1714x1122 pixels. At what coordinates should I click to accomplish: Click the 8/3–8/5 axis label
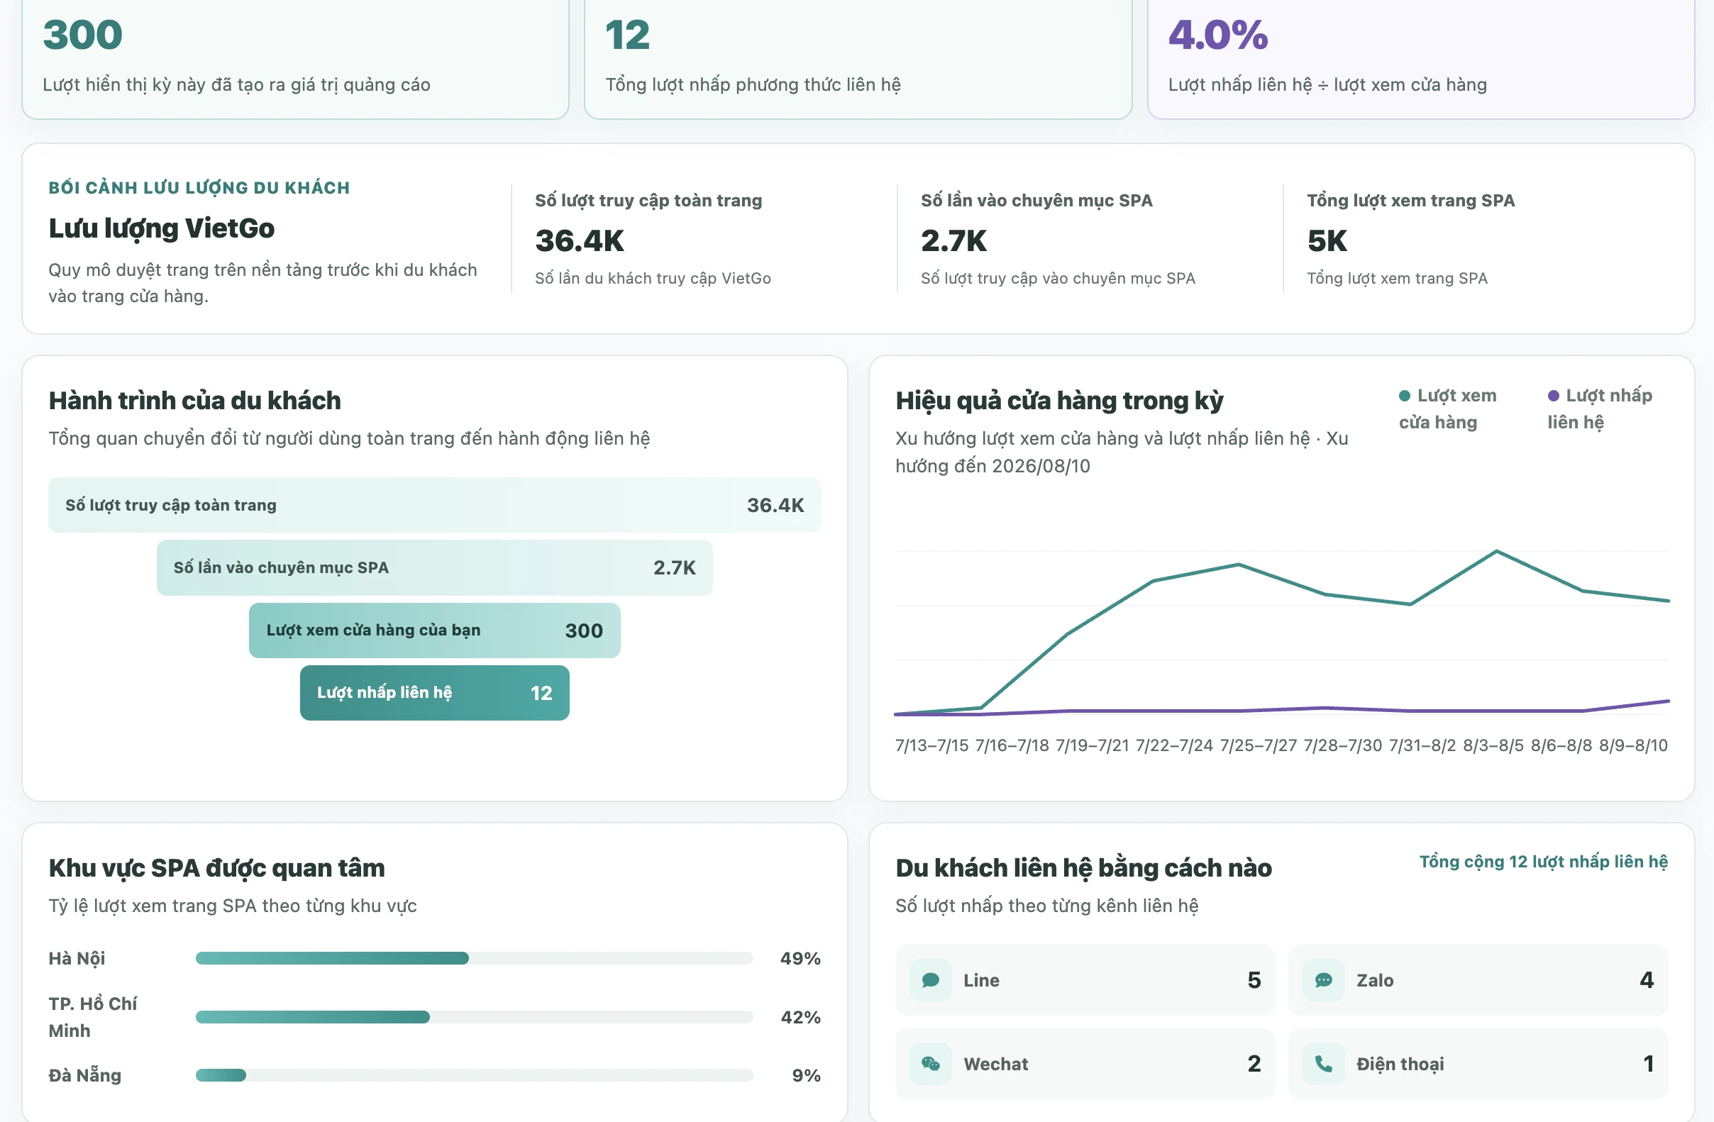[x=1493, y=745]
